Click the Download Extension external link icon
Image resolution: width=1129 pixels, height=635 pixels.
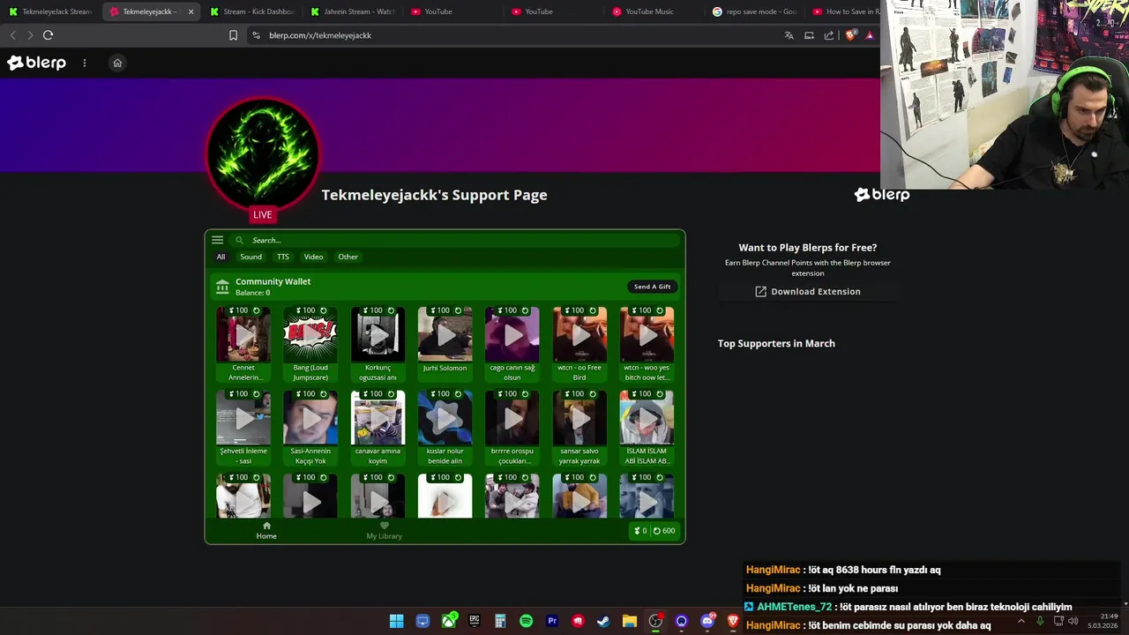(x=760, y=291)
